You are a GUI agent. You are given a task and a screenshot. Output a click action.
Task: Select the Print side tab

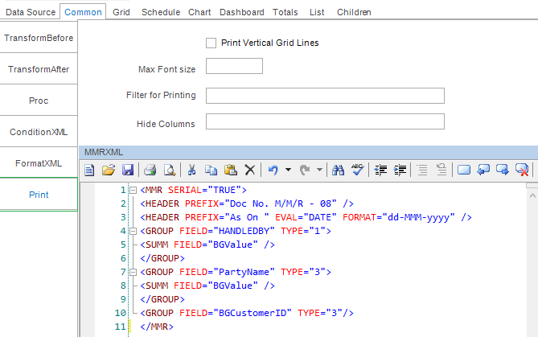(39, 195)
